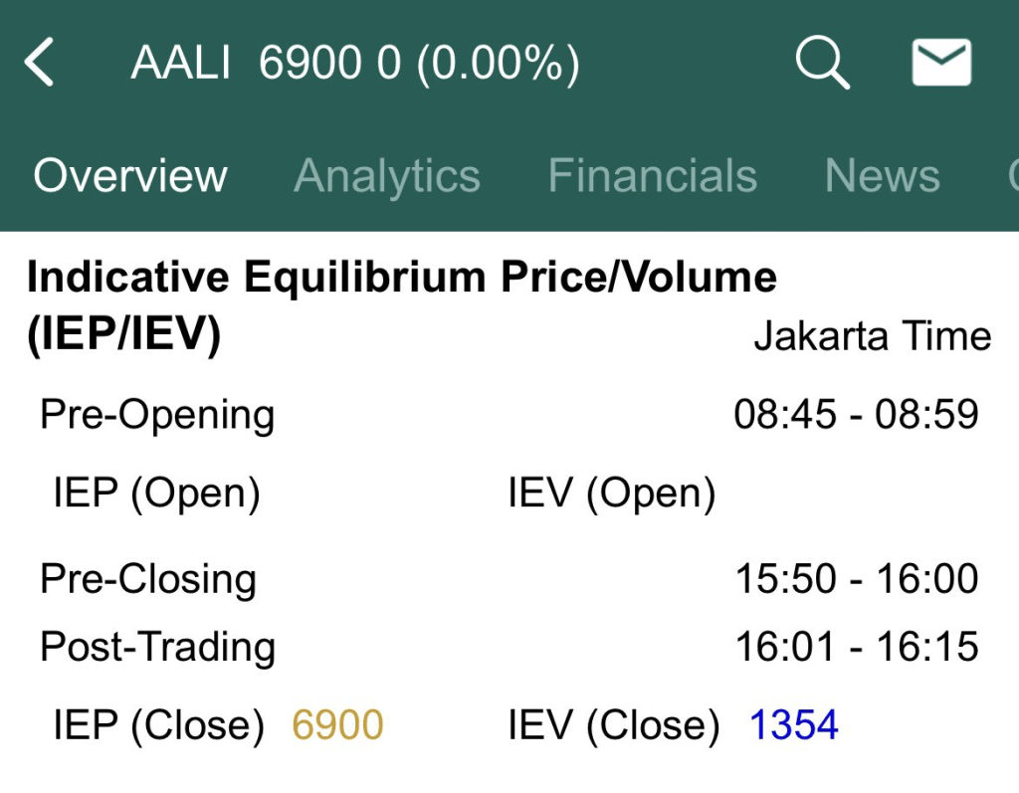Screen dimensions: 1019x793
Task: Click the Pre-Closing session label
Action: (x=148, y=579)
